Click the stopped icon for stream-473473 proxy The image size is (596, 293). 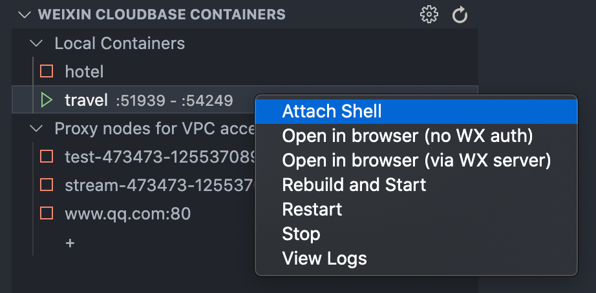click(47, 185)
